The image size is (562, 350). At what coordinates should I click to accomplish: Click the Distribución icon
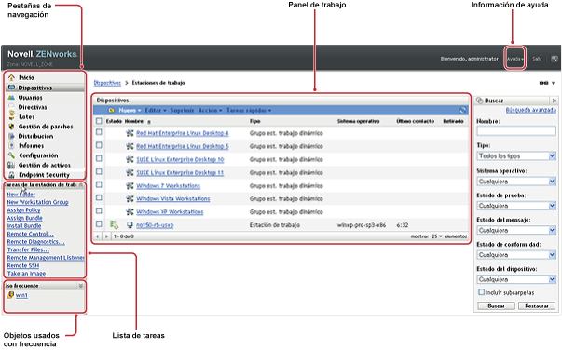[11, 136]
